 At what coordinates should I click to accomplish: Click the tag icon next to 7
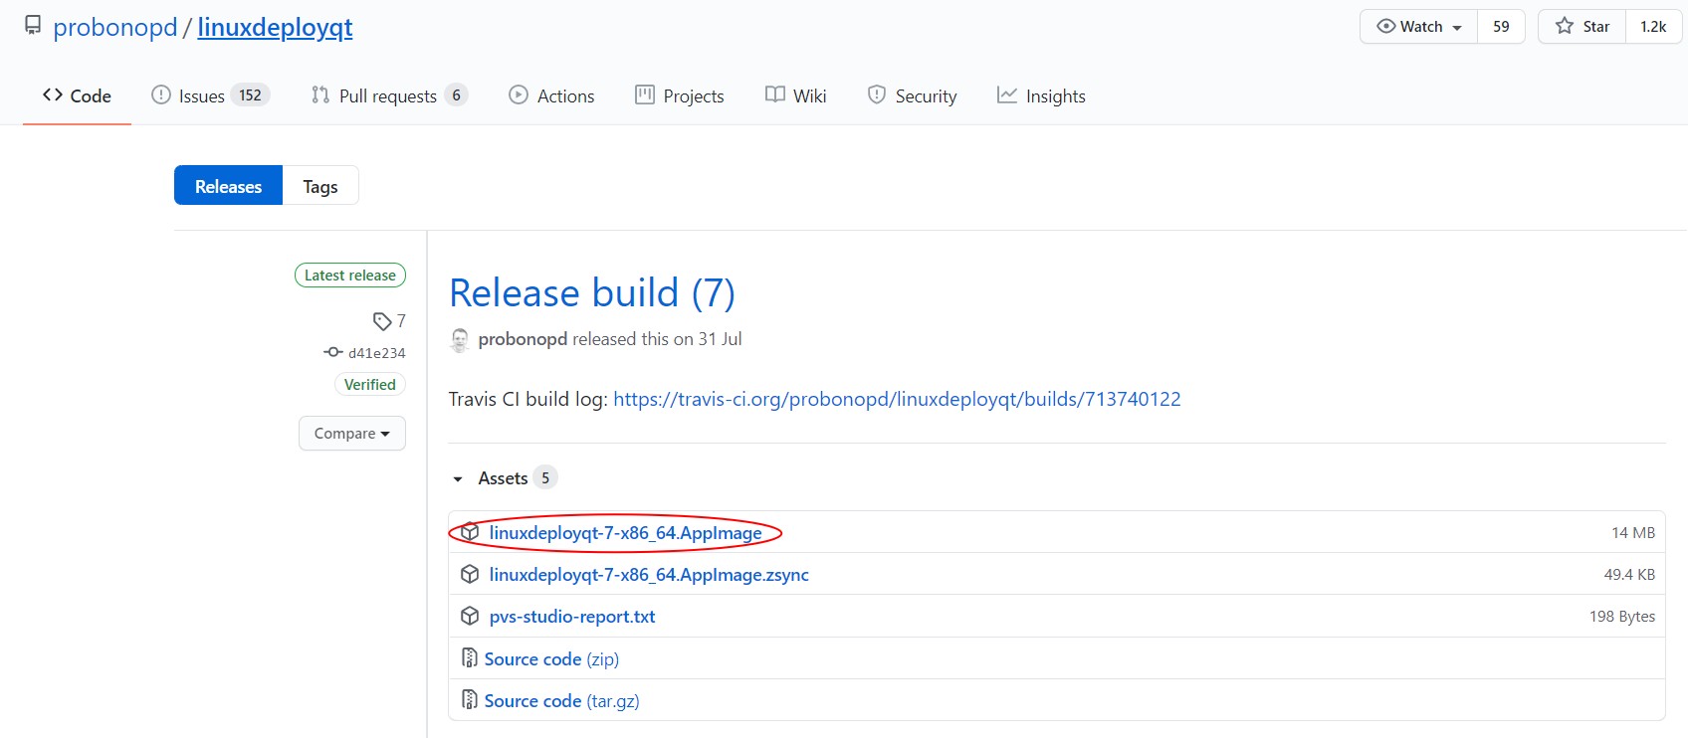point(382,321)
